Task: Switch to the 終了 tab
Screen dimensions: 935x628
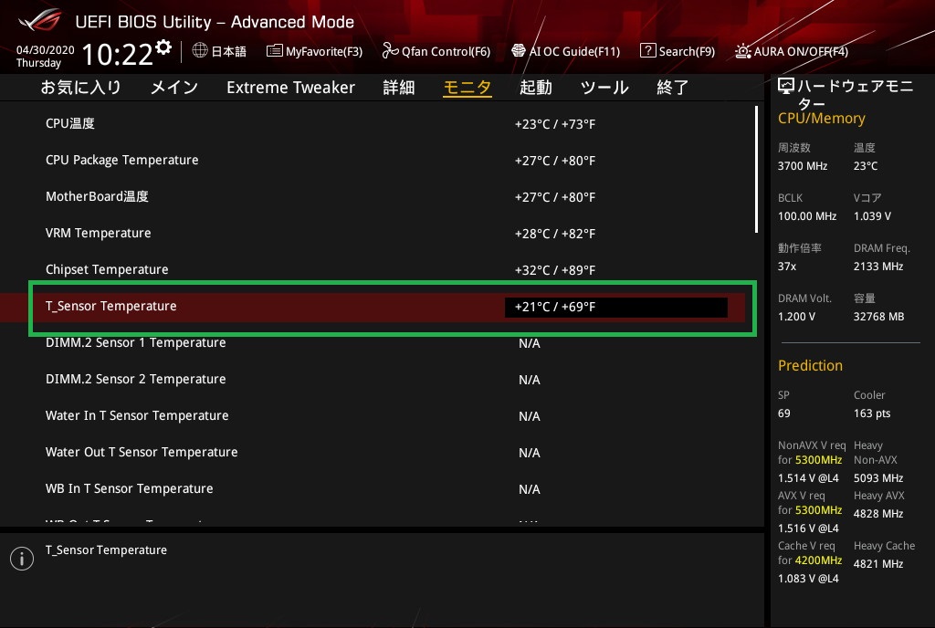Action: coord(673,88)
